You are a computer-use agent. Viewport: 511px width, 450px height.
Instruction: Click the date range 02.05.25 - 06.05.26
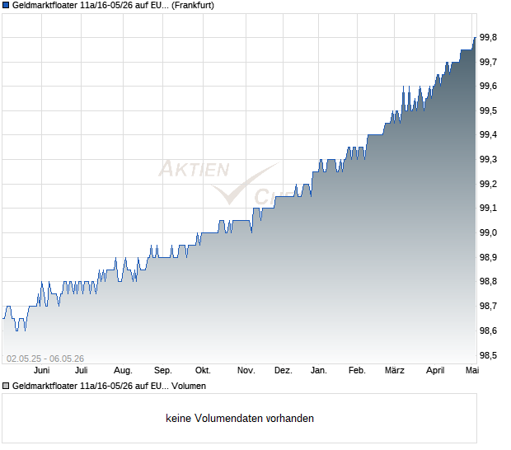pyautogui.click(x=45, y=359)
